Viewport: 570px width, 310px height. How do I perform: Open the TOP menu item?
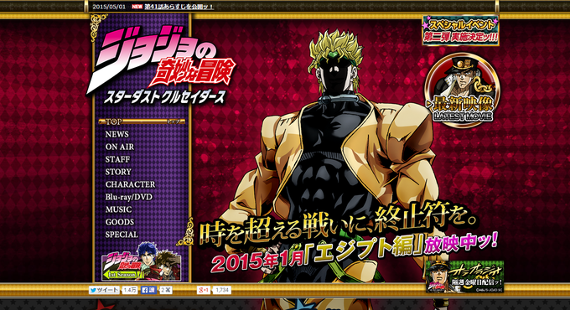coord(142,121)
